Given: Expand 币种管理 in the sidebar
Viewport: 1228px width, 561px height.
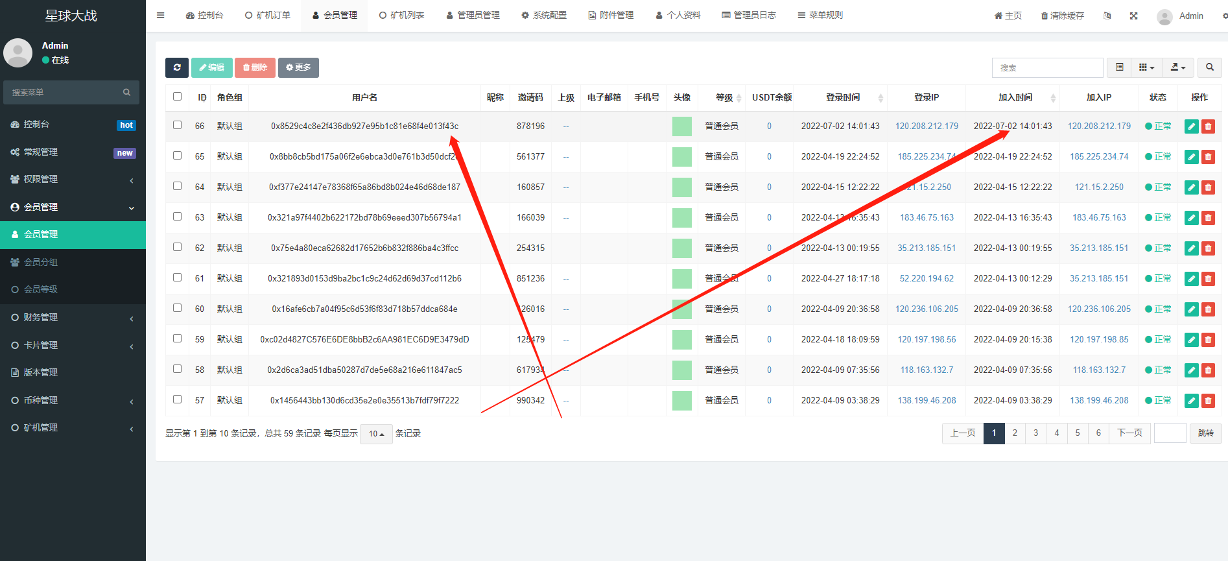Looking at the screenshot, I should point(73,400).
